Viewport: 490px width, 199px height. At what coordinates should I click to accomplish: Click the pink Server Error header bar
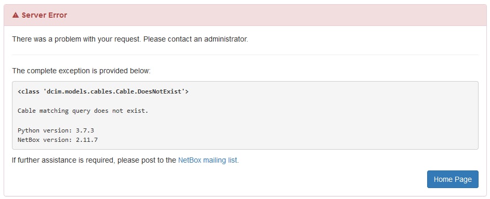(x=245, y=15)
